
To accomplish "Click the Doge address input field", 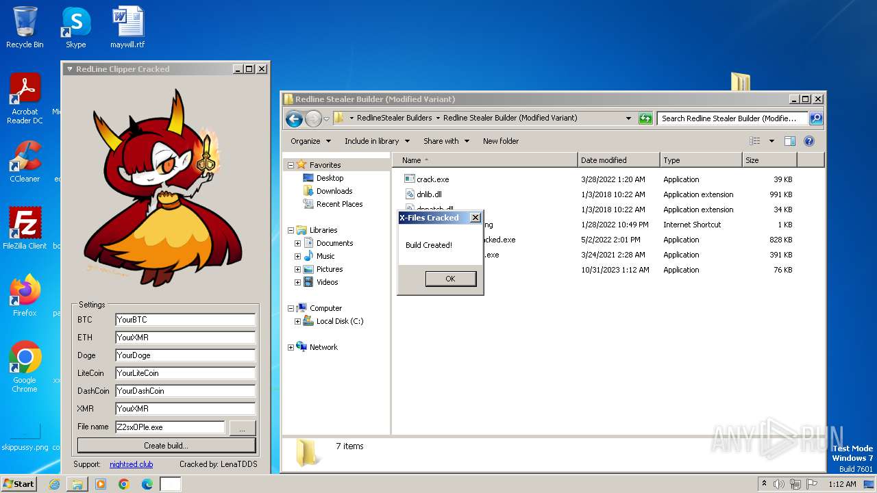I will pyautogui.click(x=185, y=355).
